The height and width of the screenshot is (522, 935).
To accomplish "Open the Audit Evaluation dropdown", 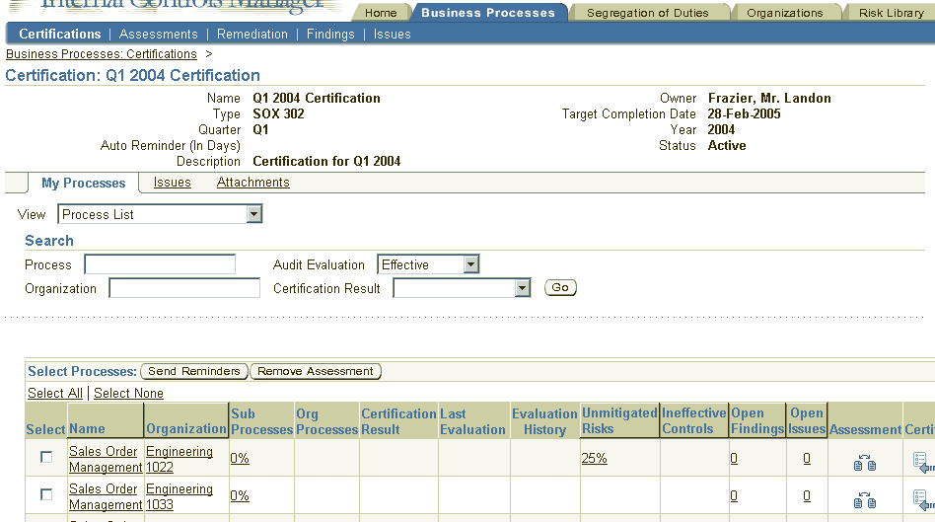I will (x=428, y=264).
